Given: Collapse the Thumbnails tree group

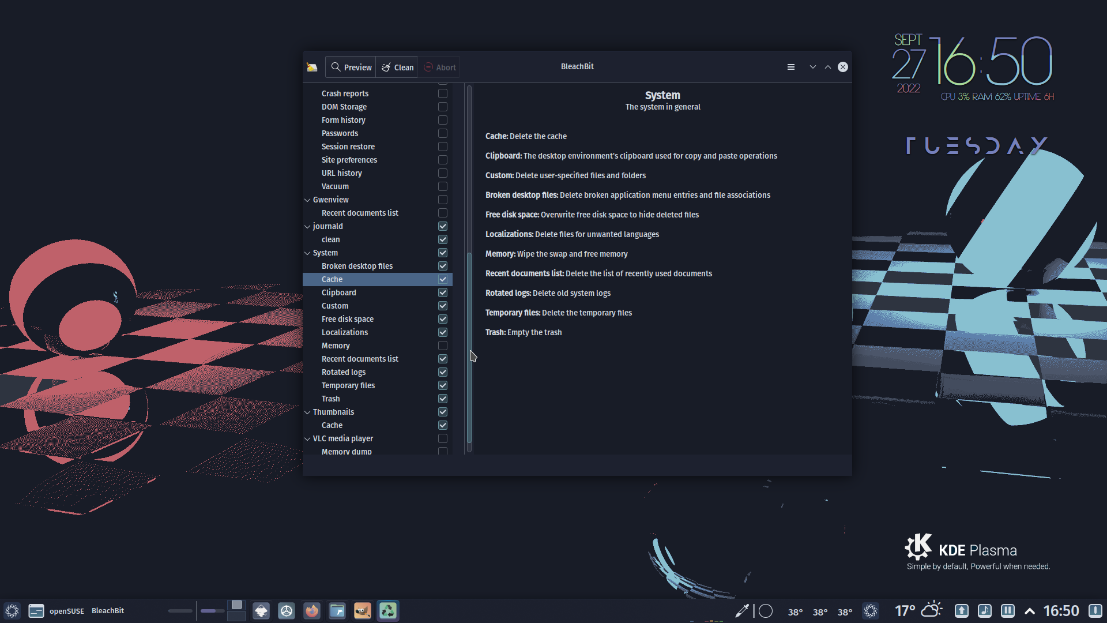Looking at the screenshot, I should click(307, 412).
